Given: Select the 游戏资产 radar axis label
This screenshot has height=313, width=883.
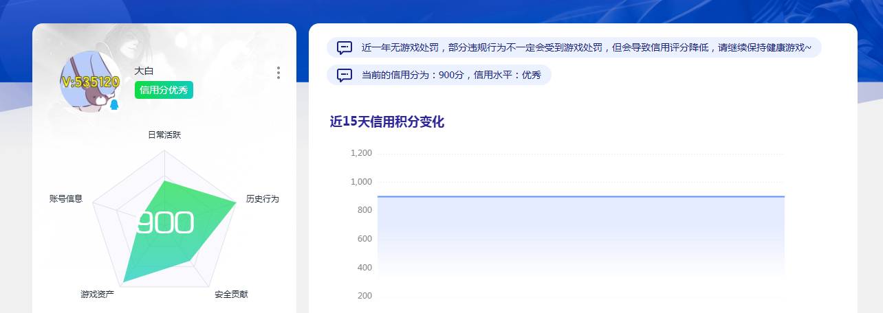Looking at the screenshot, I should pos(97,294).
